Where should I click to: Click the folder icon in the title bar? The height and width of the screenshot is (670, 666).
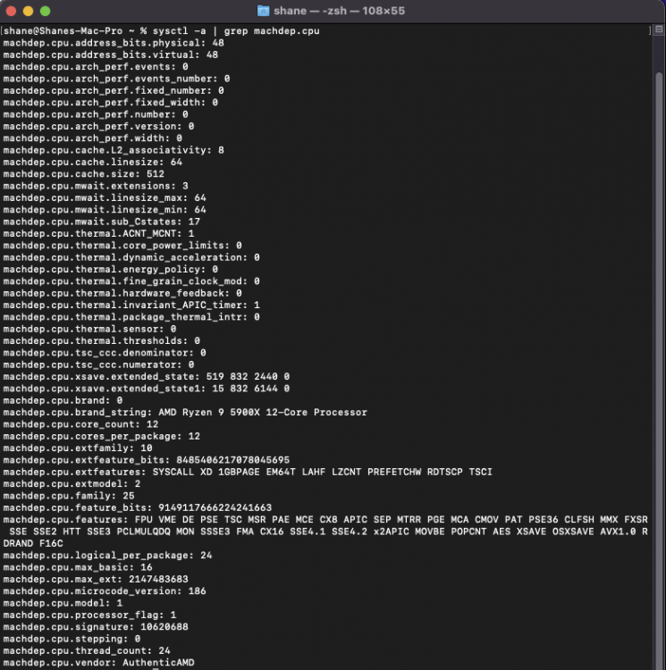[x=264, y=11]
